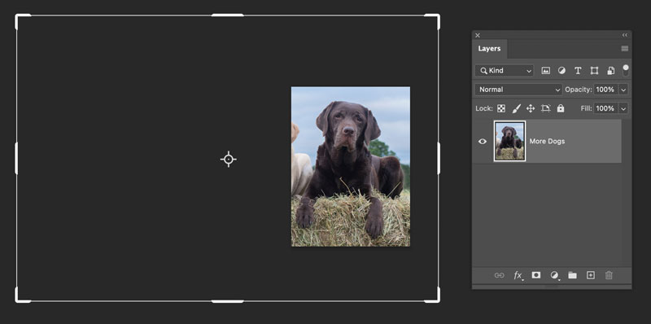The height and width of the screenshot is (324, 651).
Task: Filter layers by shape layer icon
Action: coord(594,71)
